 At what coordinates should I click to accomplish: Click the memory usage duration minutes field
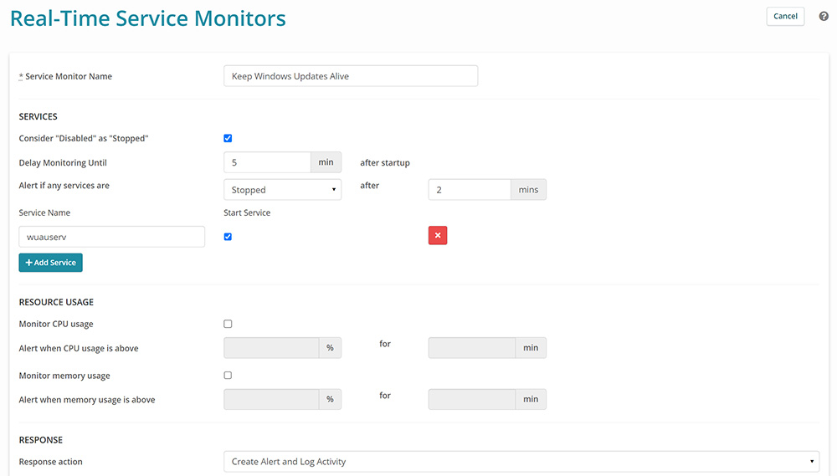click(x=472, y=400)
